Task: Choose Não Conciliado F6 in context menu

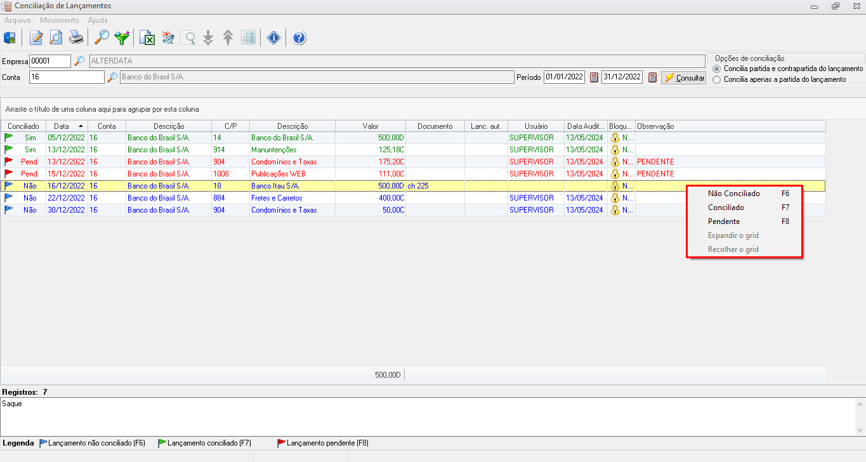Action: tap(744, 194)
